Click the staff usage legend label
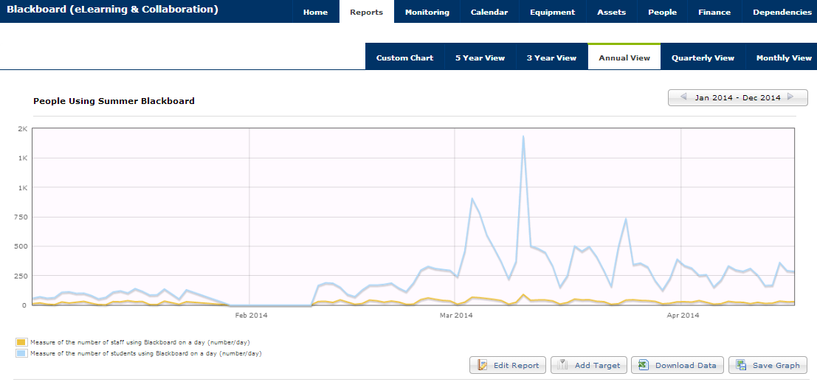This screenshot has height=382, width=817. point(140,342)
